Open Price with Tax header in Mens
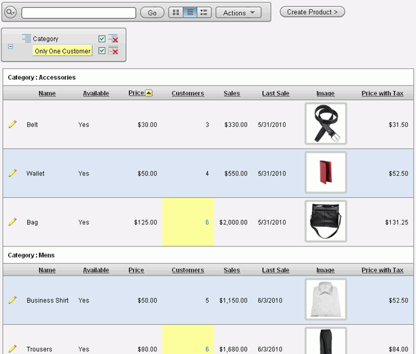This screenshot has width=416, height=354. (x=382, y=270)
